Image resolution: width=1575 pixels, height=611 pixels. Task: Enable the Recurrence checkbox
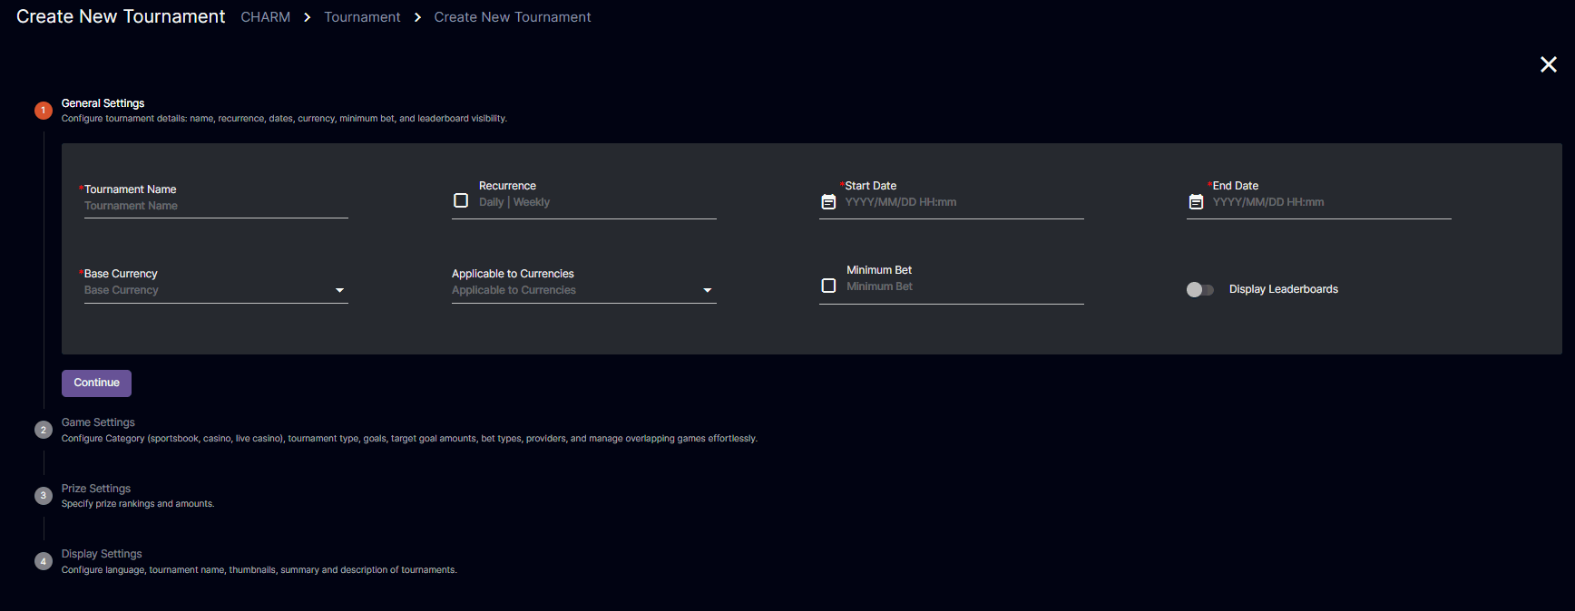click(x=461, y=200)
